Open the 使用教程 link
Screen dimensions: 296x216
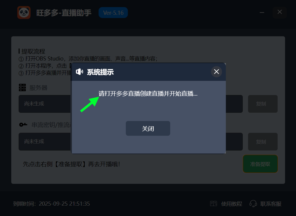pyautogui.click(x=231, y=204)
